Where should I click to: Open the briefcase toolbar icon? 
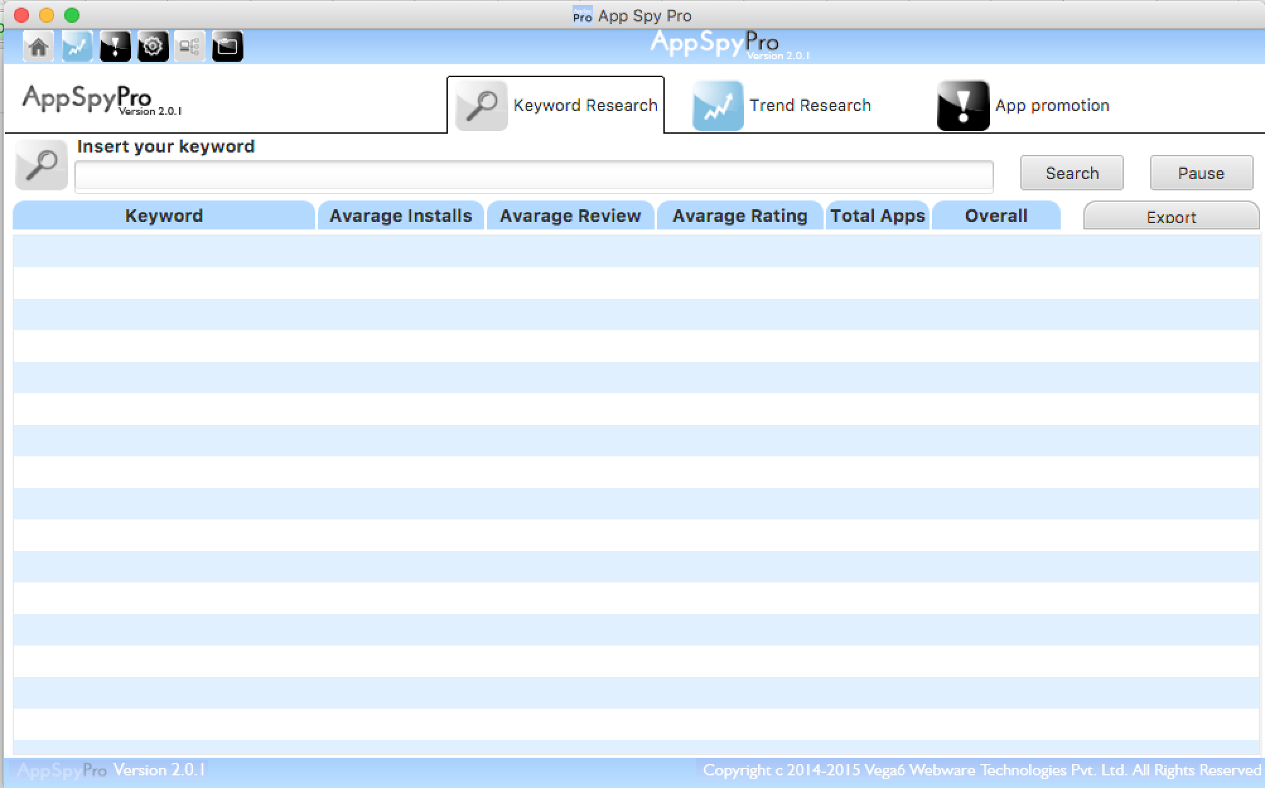click(x=228, y=47)
